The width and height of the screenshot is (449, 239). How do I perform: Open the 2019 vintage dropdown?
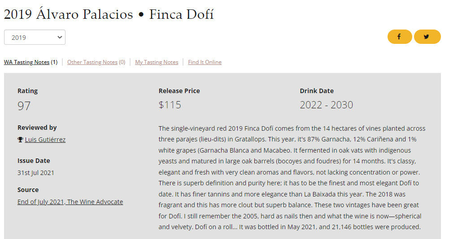[35, 38]
